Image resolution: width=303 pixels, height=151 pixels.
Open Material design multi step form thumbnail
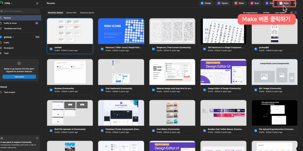(172, 72)
